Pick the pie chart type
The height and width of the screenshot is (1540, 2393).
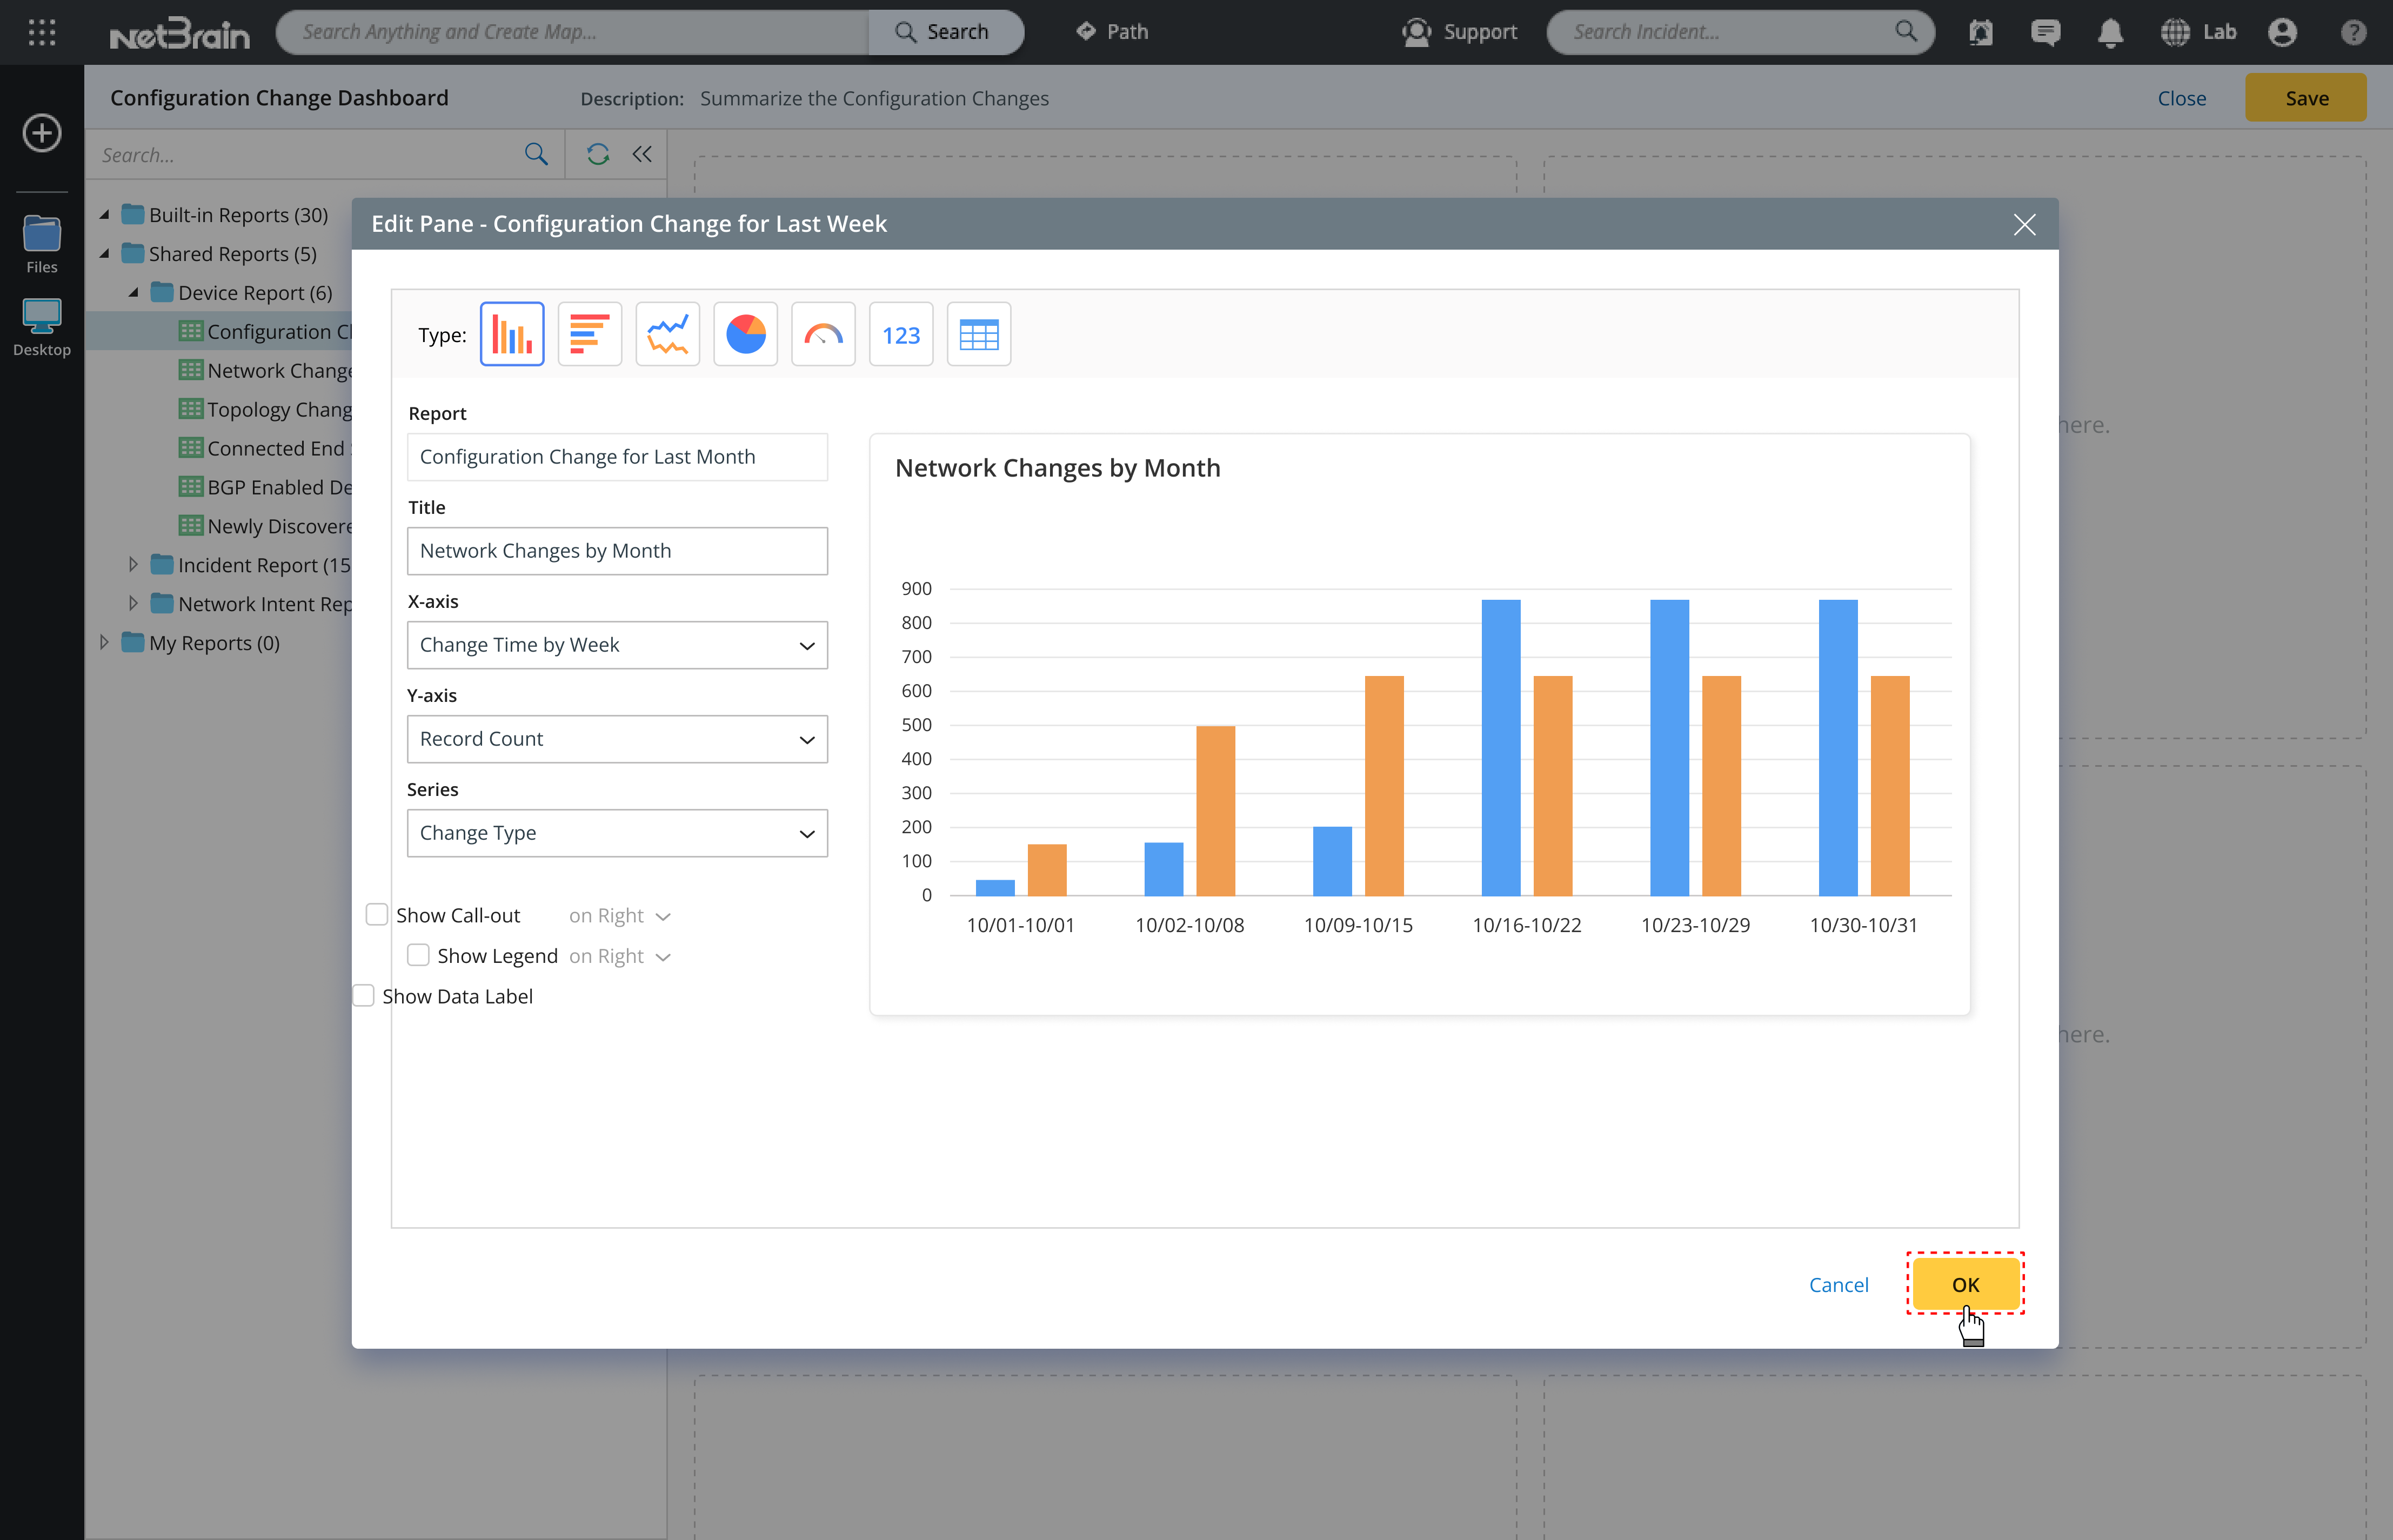pyautogui.click(x=745, y=334)
